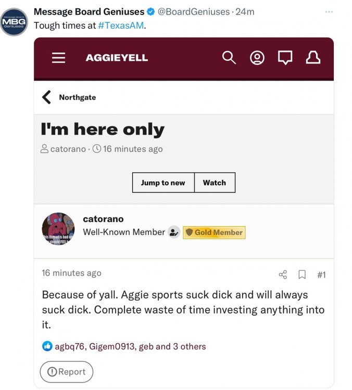
Task: Open the #TexasAM hashtag link
Action: point(121,25)
